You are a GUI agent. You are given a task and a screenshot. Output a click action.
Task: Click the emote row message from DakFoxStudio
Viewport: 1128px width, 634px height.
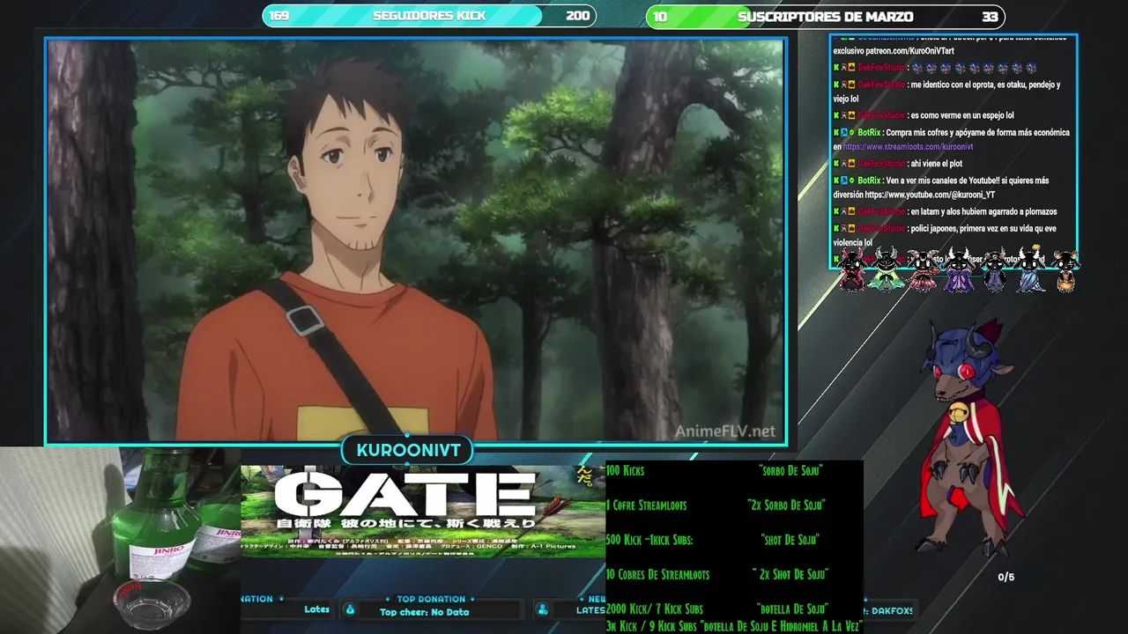936,68
